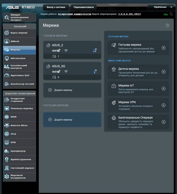177x194 pixels.
Task: Click the green App link
Action: 166,14
